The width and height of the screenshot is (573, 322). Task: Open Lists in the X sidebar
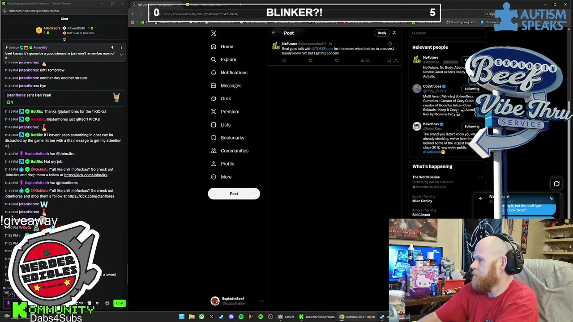coord(221,125)
